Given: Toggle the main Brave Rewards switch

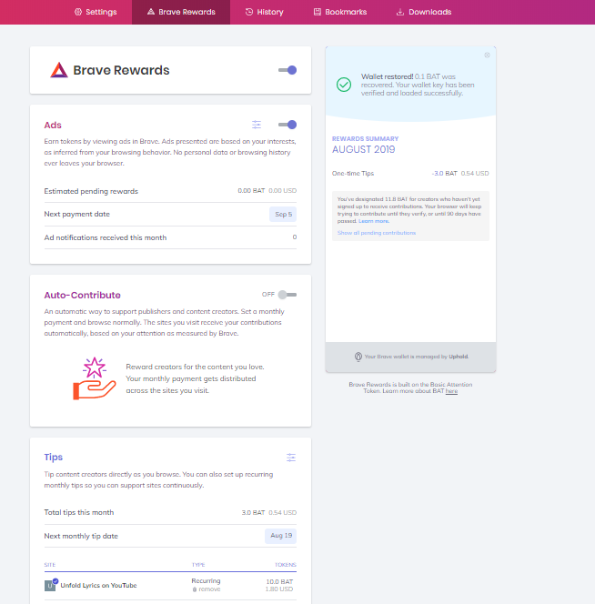Looking at the screenshot, I should (287, 70).
